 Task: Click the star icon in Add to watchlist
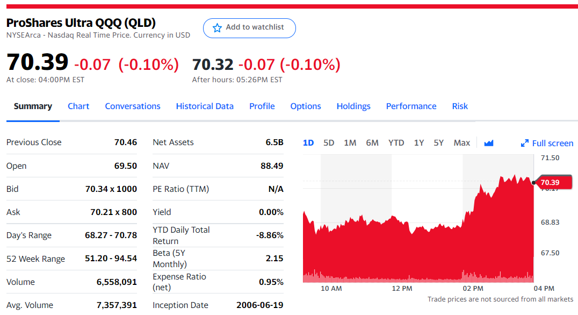[217, 27]
